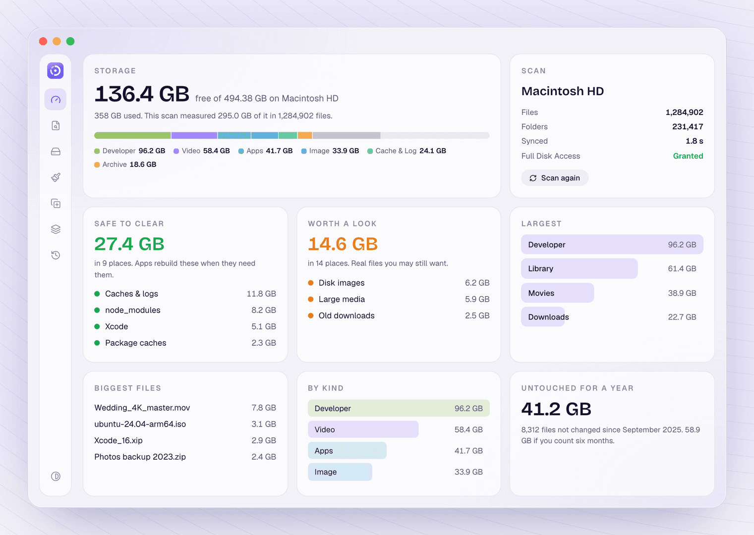The width and height of the screenshot is (754, 535).
Task: Select the Large media row
Action: pos(399,299)
